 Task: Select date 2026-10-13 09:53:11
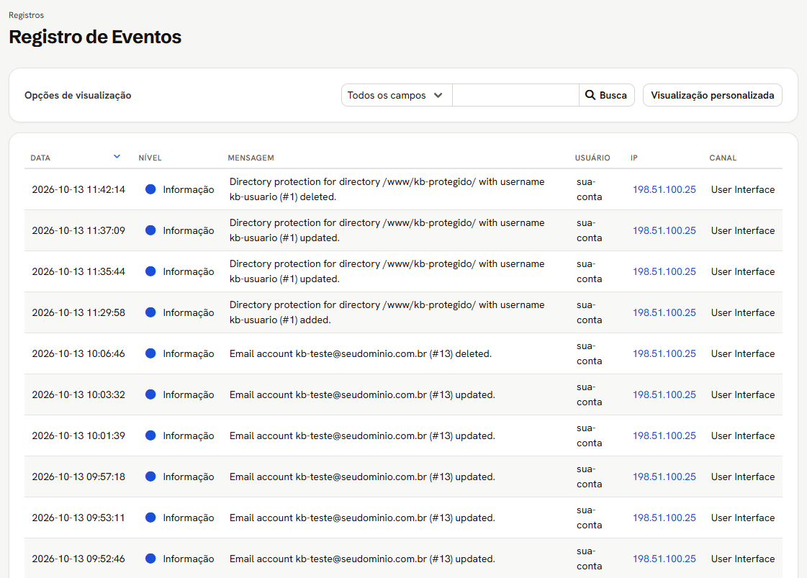78,518
